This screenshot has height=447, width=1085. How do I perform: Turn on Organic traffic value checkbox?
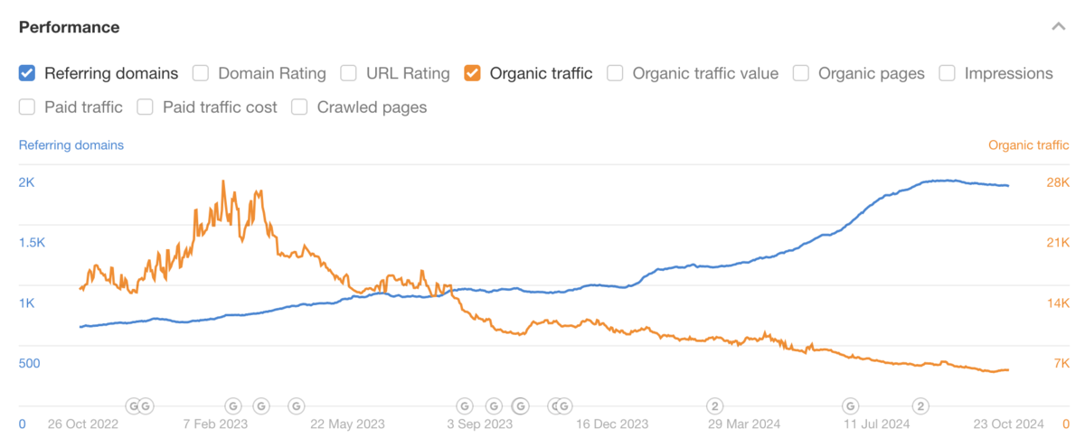coord(615,73)
